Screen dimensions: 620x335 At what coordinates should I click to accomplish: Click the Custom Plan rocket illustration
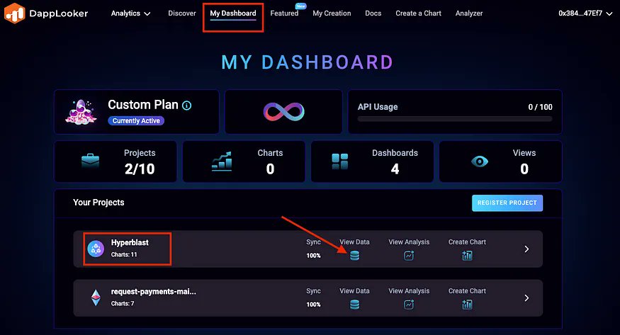81,112
